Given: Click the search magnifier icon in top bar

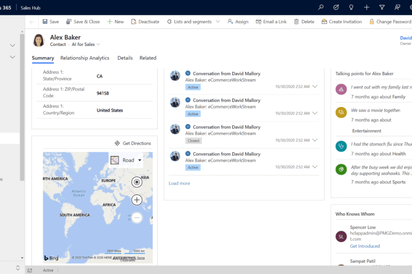Looking at the screenshot, I should coord(321,7).
